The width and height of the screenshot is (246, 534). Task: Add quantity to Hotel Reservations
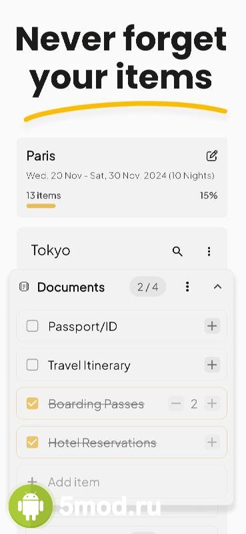pyautogui.click(x=212, y=443)
